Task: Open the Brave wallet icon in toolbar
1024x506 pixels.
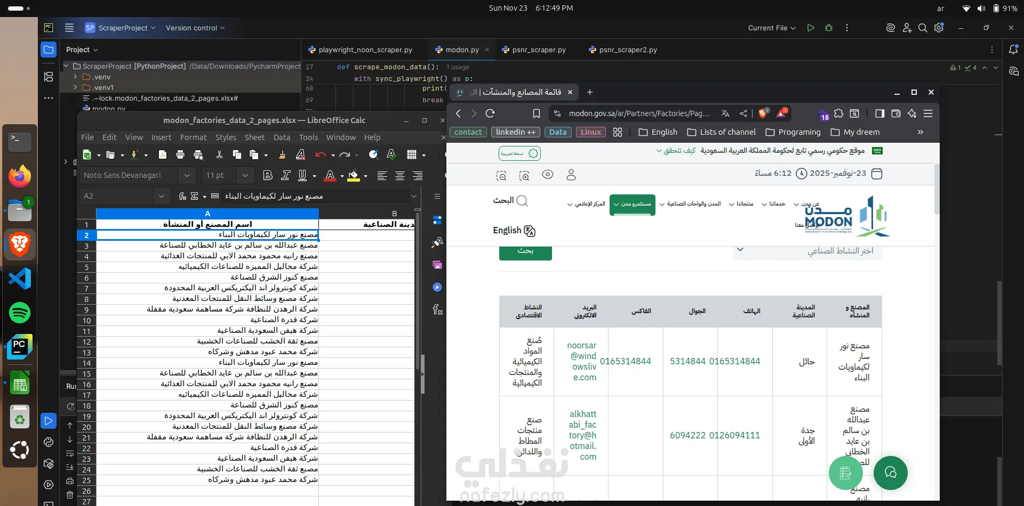Action: (x=896, y=113)
